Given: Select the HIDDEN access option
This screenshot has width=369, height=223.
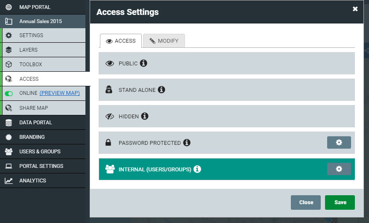Looking at the screenshot, I should [227, 116].
